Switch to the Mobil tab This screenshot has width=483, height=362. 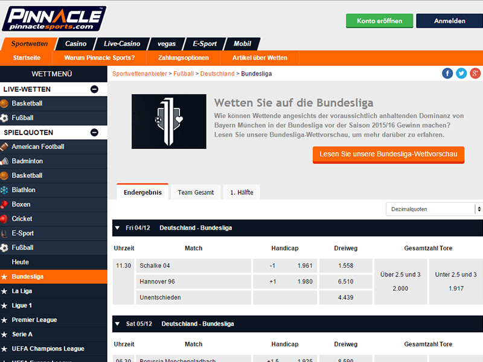[x=243, y=43]
